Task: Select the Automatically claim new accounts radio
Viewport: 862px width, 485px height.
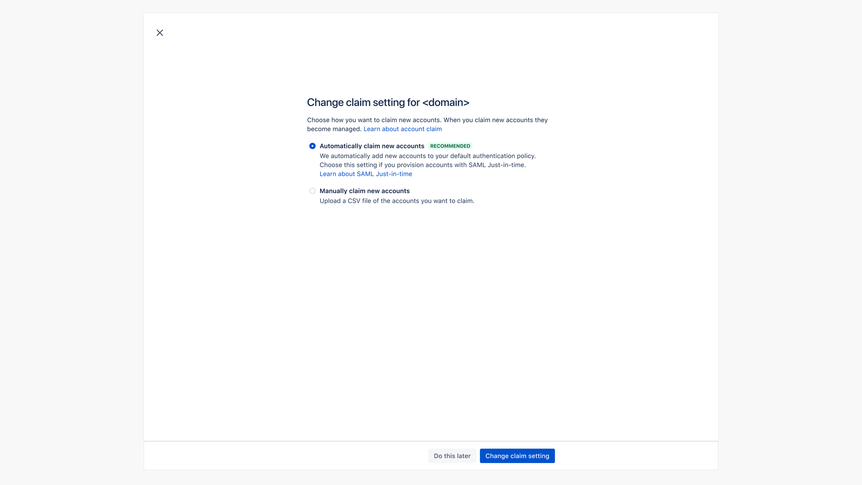Action: click(312, 146)
